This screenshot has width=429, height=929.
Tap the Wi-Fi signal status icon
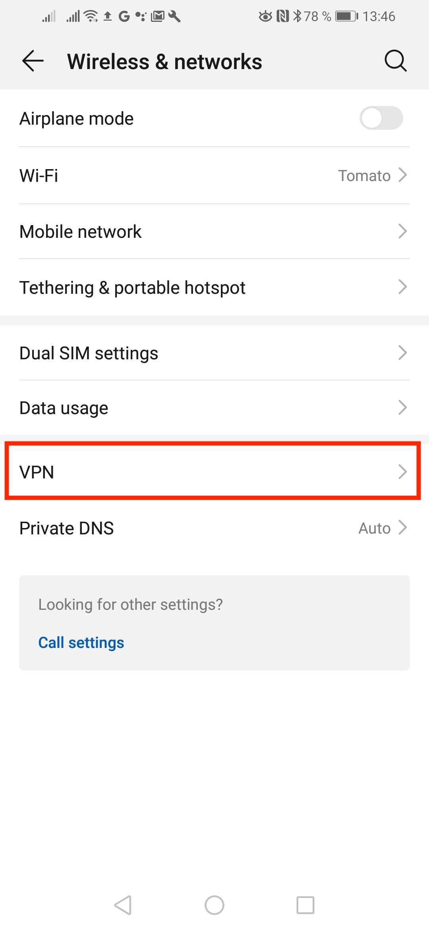click(91, 16)
